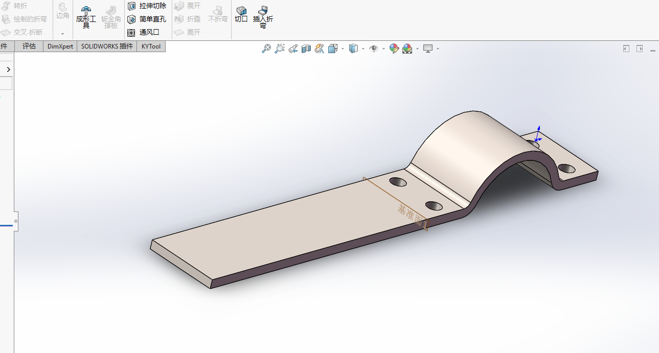Viewport: 659px width, 353px height.
Task: Click the View Settings monitor icon
Action: (x=428, y=49)
